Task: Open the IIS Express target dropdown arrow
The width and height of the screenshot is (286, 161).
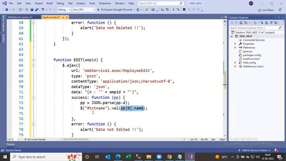Action: [x=134, y=10]
